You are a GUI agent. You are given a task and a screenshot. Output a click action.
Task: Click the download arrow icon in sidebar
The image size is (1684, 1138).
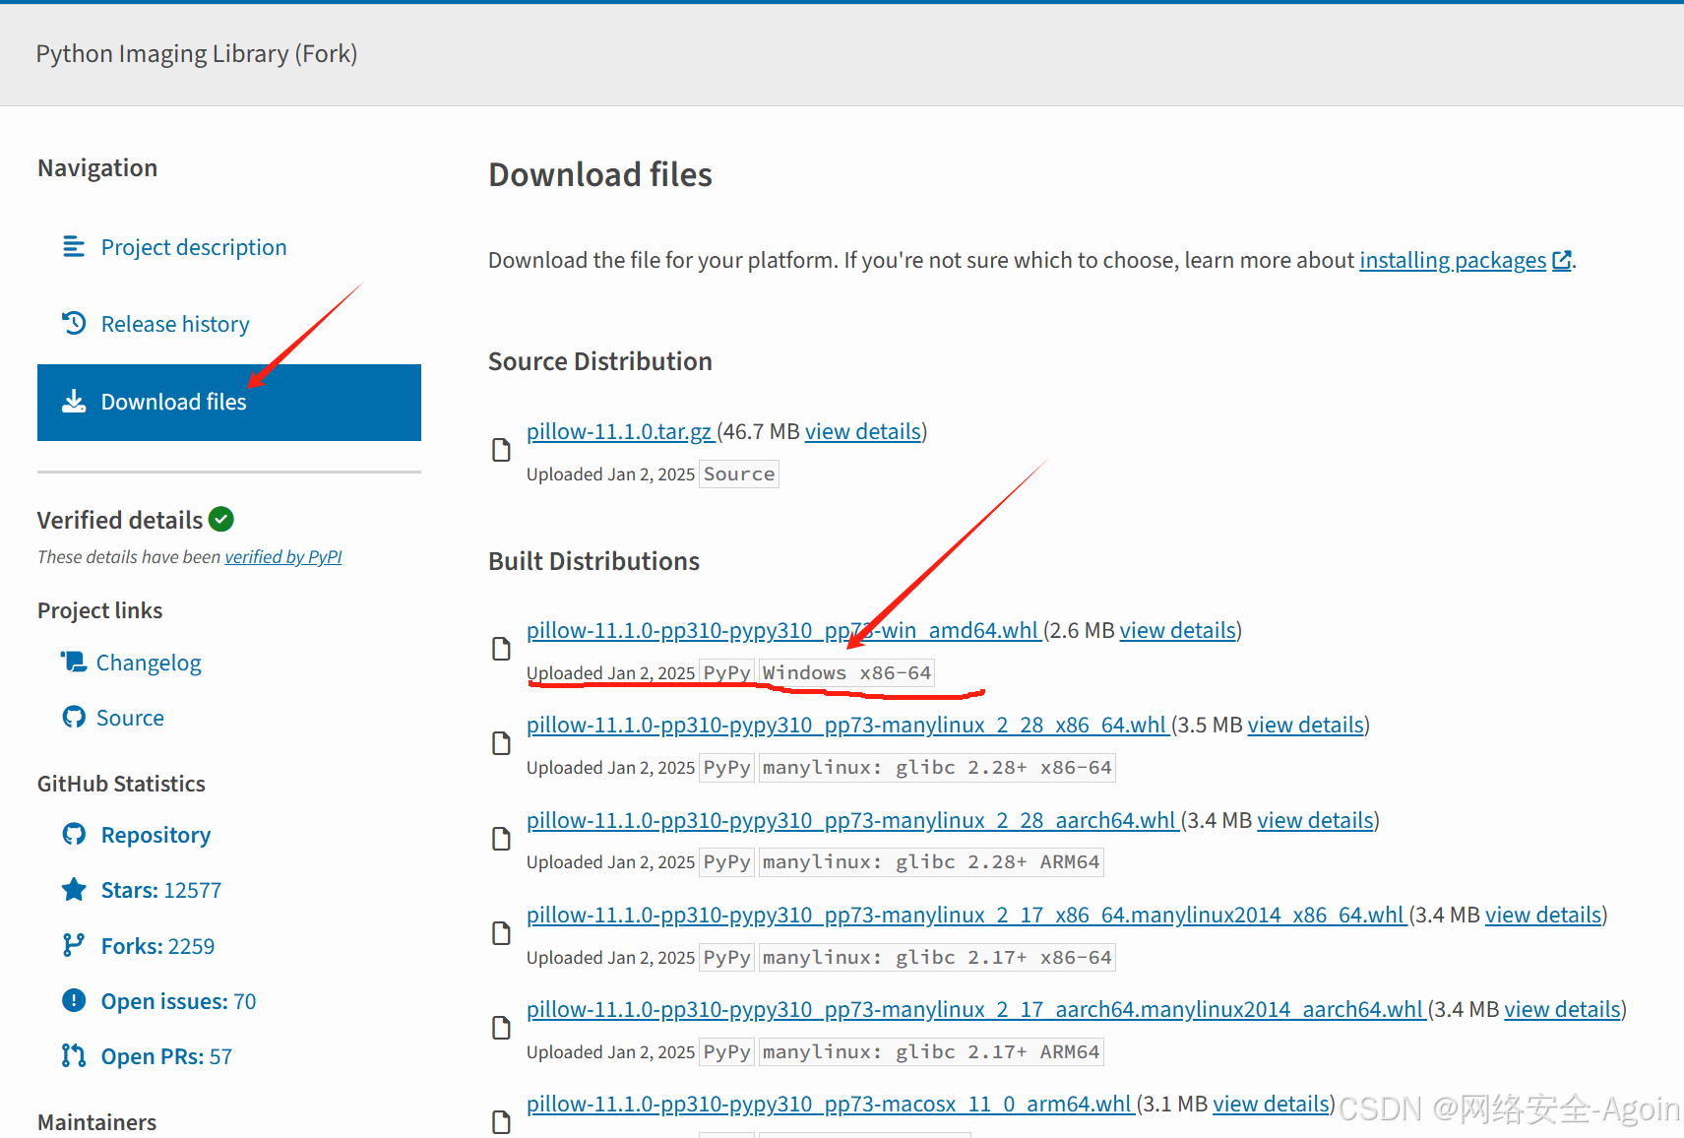coord(74,401)
